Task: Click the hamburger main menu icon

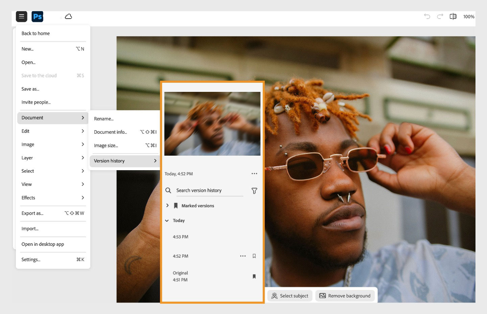Action: point(21,16)
